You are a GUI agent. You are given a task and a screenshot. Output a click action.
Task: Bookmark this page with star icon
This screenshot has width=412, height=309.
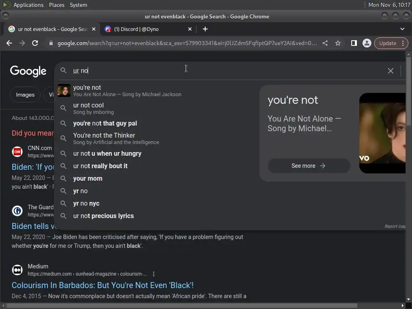(x=338, y=43)
